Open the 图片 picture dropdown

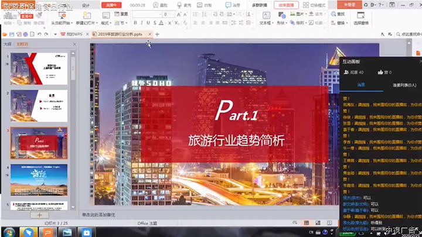tap(298, 14)
